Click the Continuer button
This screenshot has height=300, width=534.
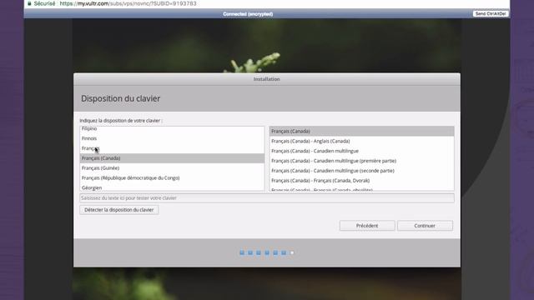coord(425,226)
